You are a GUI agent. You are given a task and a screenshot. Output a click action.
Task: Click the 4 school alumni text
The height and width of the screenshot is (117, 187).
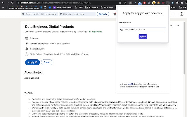tap(37, 49)
